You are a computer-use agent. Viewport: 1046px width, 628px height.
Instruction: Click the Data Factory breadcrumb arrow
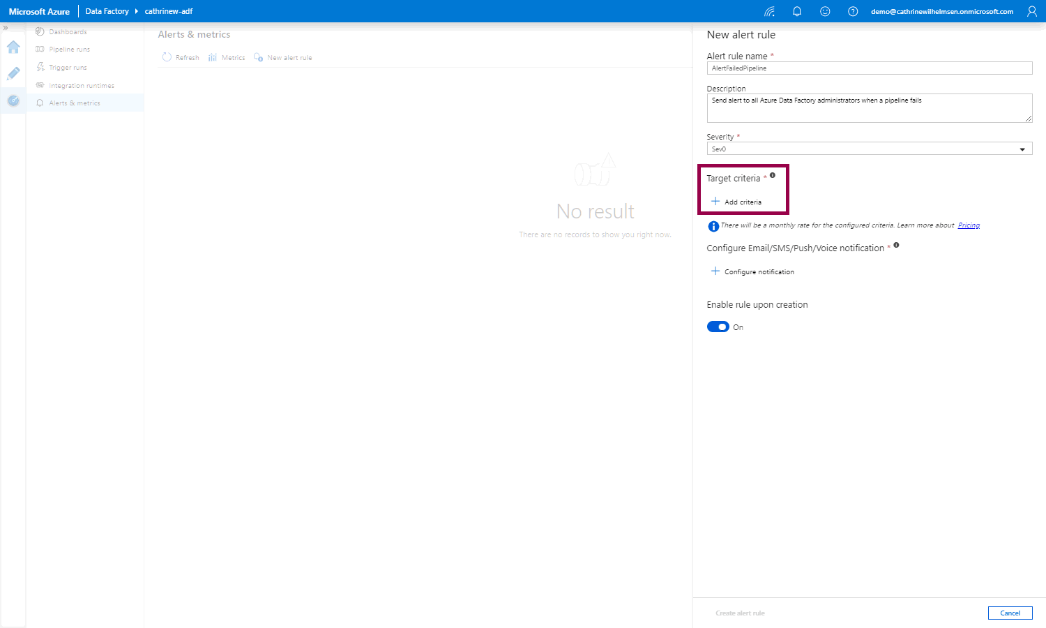click(x=137, y=12)
